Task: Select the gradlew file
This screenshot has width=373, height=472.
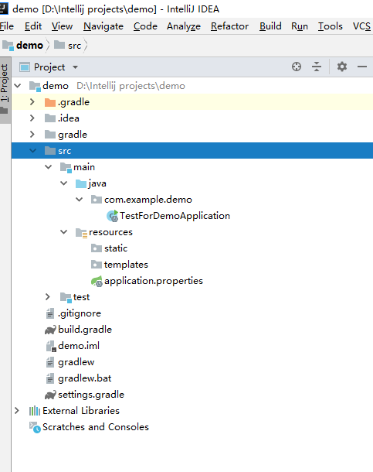Action: tap(76, 362)
